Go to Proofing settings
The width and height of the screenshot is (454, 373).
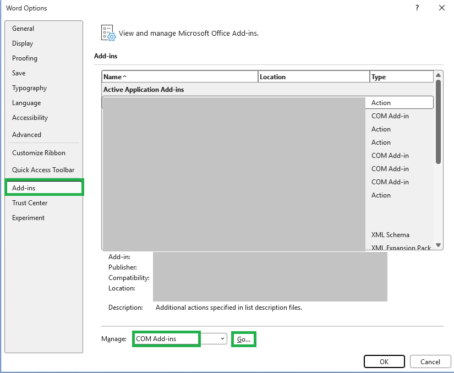[43, 58]
